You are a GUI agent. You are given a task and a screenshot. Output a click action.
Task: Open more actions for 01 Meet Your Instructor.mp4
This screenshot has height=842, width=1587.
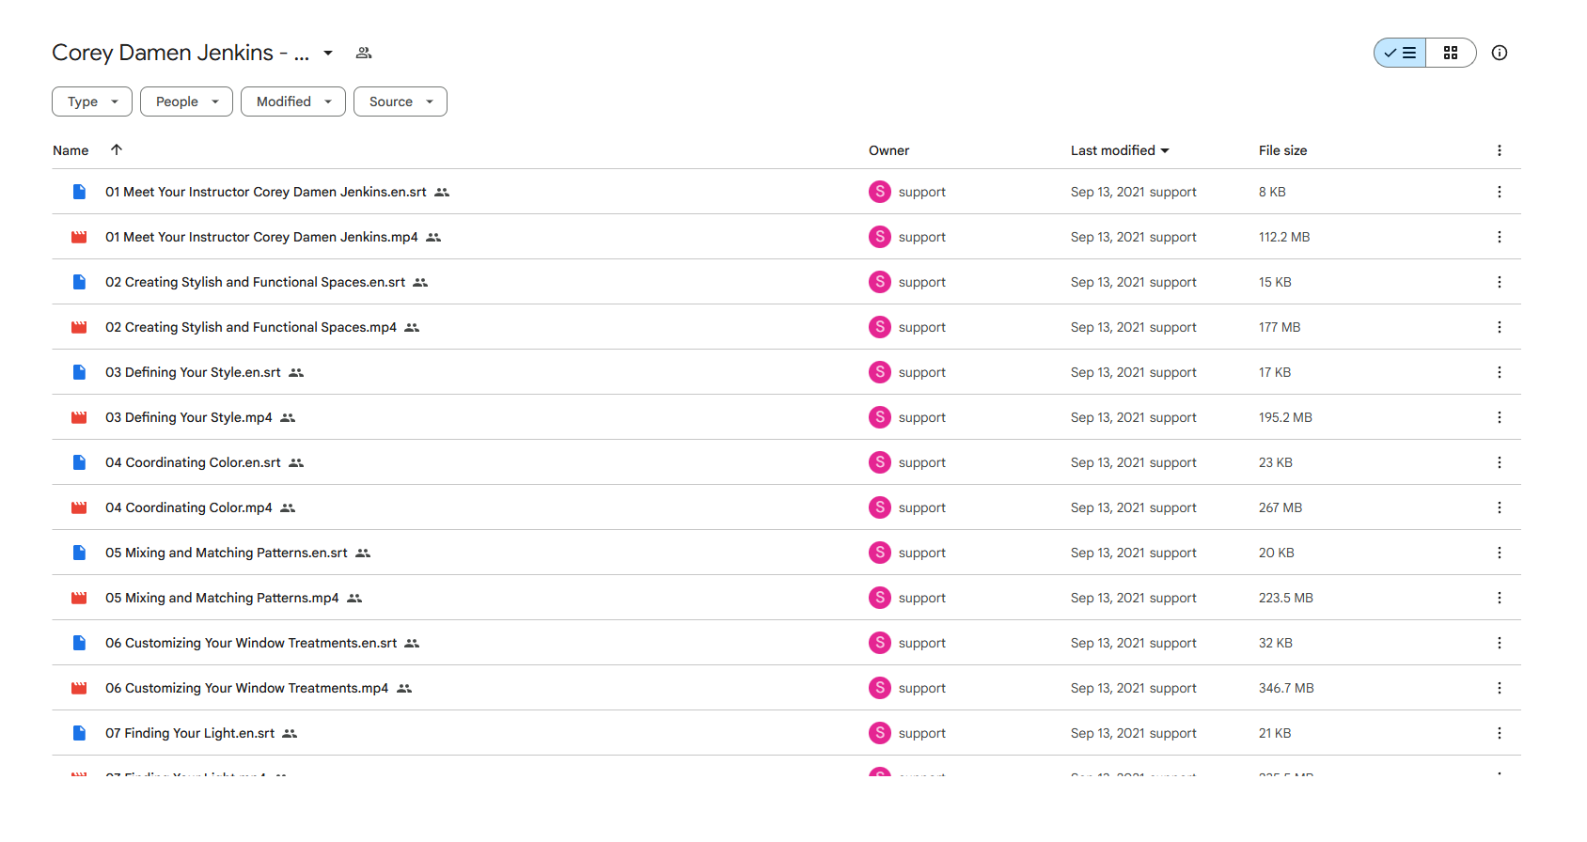[x=1500, y=237]
